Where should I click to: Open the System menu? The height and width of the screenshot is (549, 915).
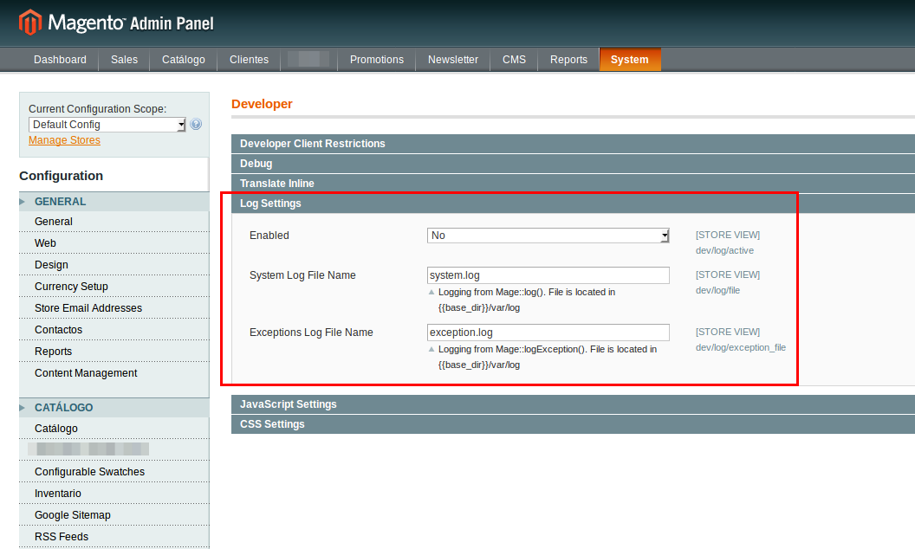(630, 60)
